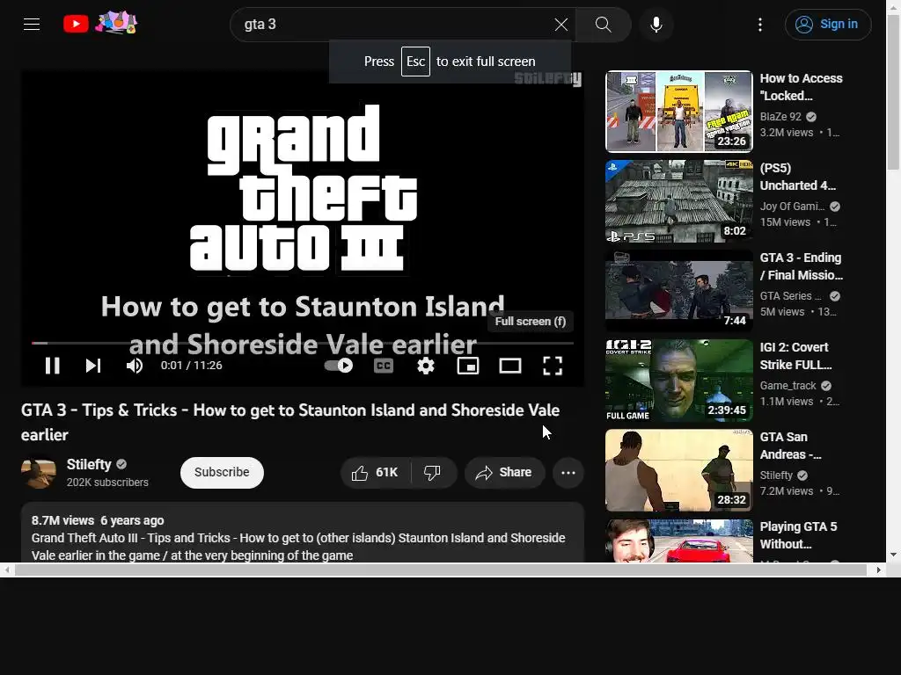Click the vertical page scrollbar
901x675 pixels.
[893, 93]
